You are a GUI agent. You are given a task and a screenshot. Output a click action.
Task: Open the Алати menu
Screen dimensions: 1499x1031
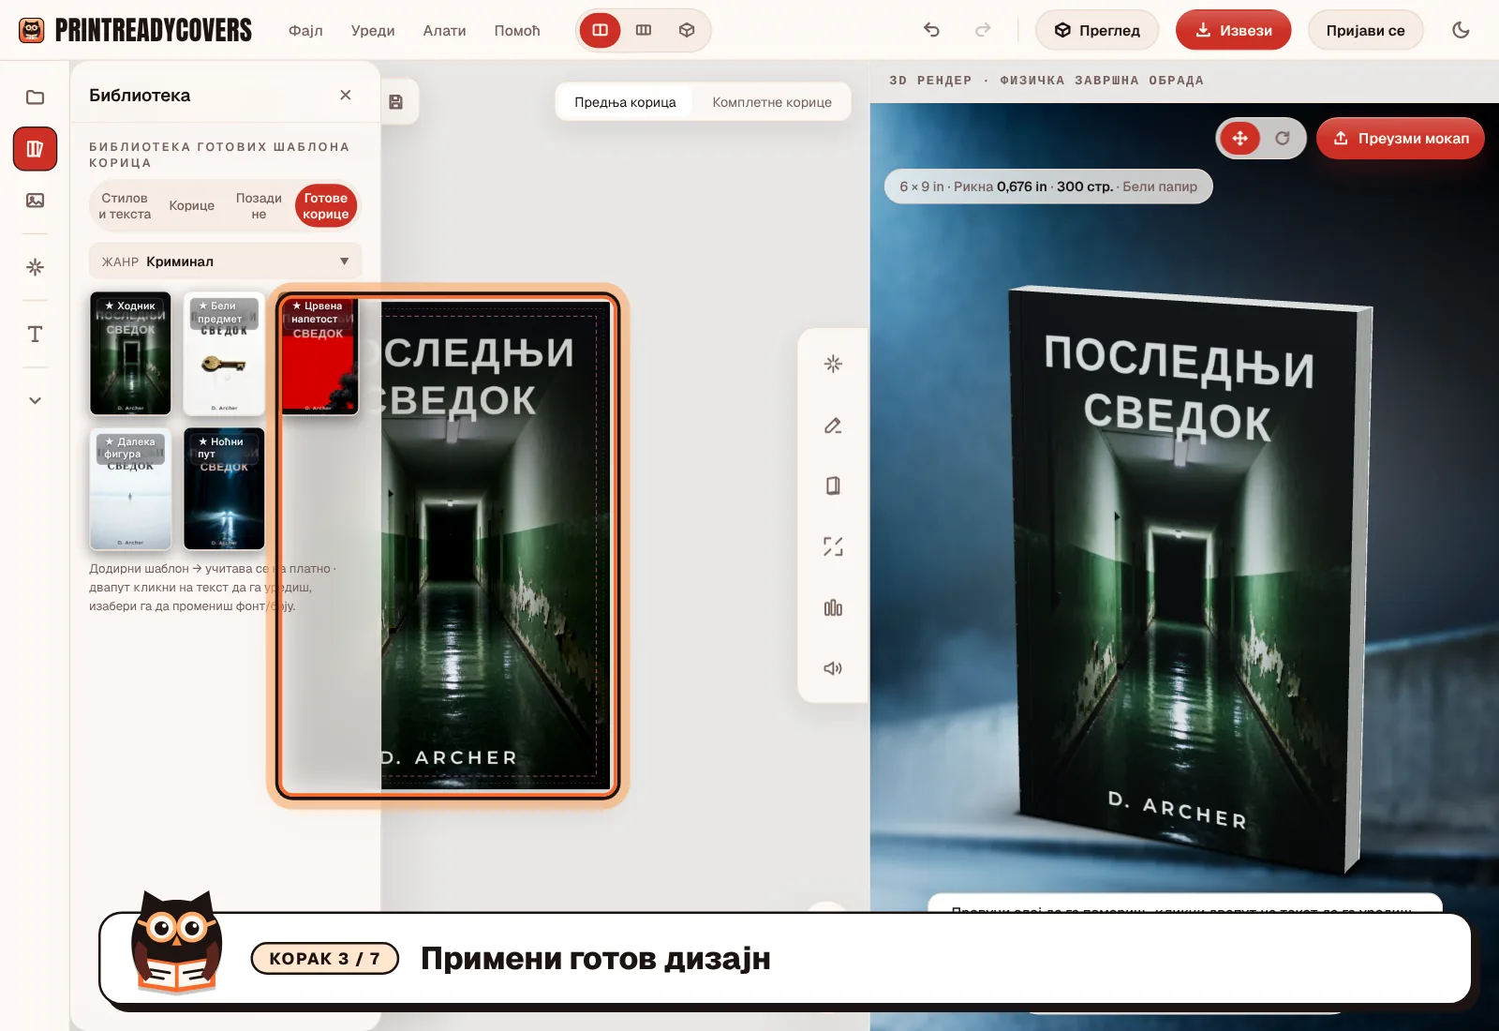(444, 30)
